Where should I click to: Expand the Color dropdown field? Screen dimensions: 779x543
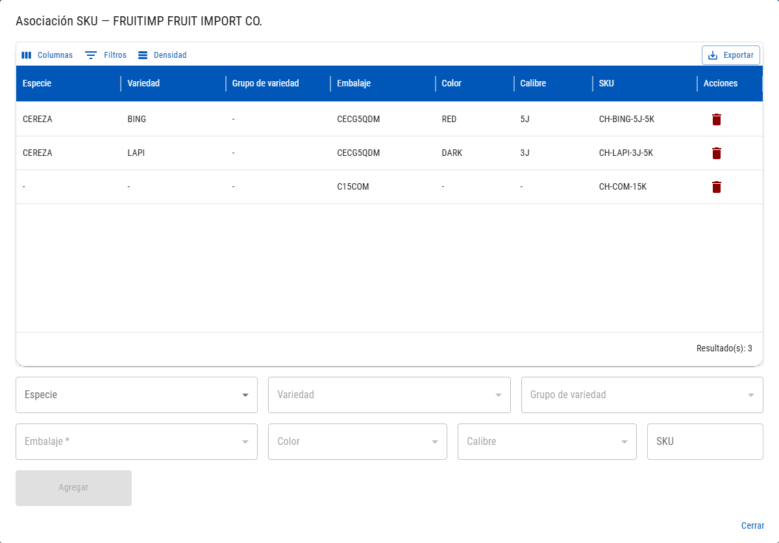[358, 442]
